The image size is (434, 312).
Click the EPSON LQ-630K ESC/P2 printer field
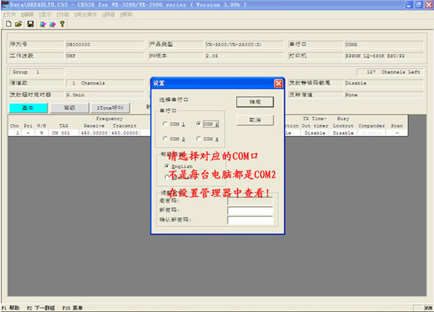(384, 56)
